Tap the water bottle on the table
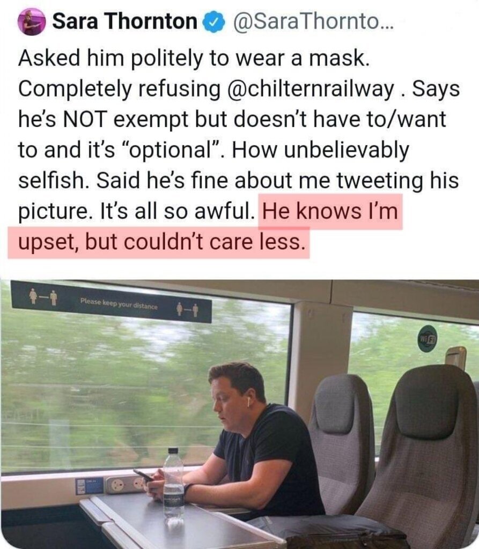This screenshot has width=479, height=549. [x=173, y=486]
